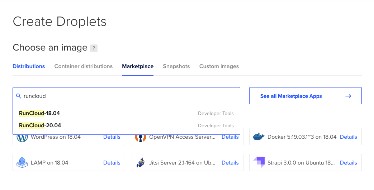The image size is (374, 190).
Task: Click the Docker whale icon
Action: coord(259,137)
